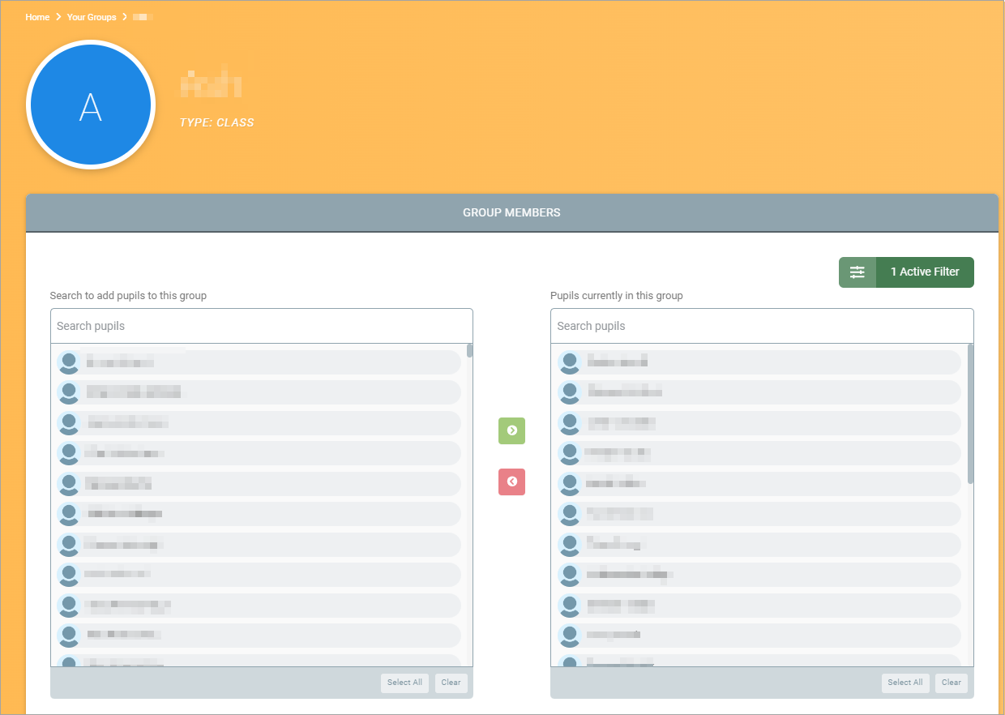
Task: Click the avatar beside the second group member
Action: tap(569, 392)
